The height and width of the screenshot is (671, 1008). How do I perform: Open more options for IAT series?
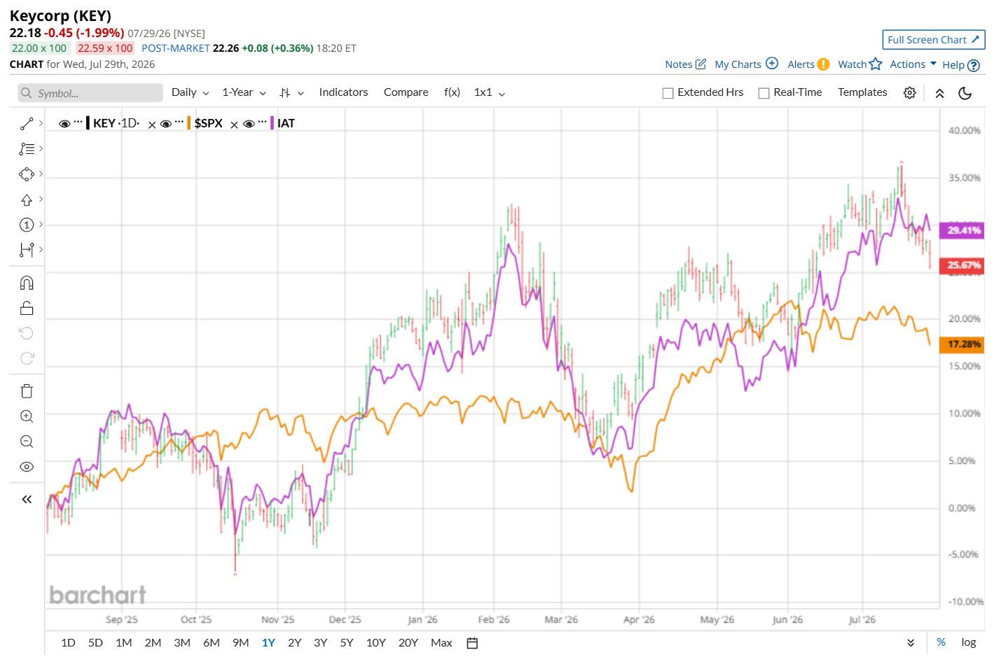tap(262, 123)
